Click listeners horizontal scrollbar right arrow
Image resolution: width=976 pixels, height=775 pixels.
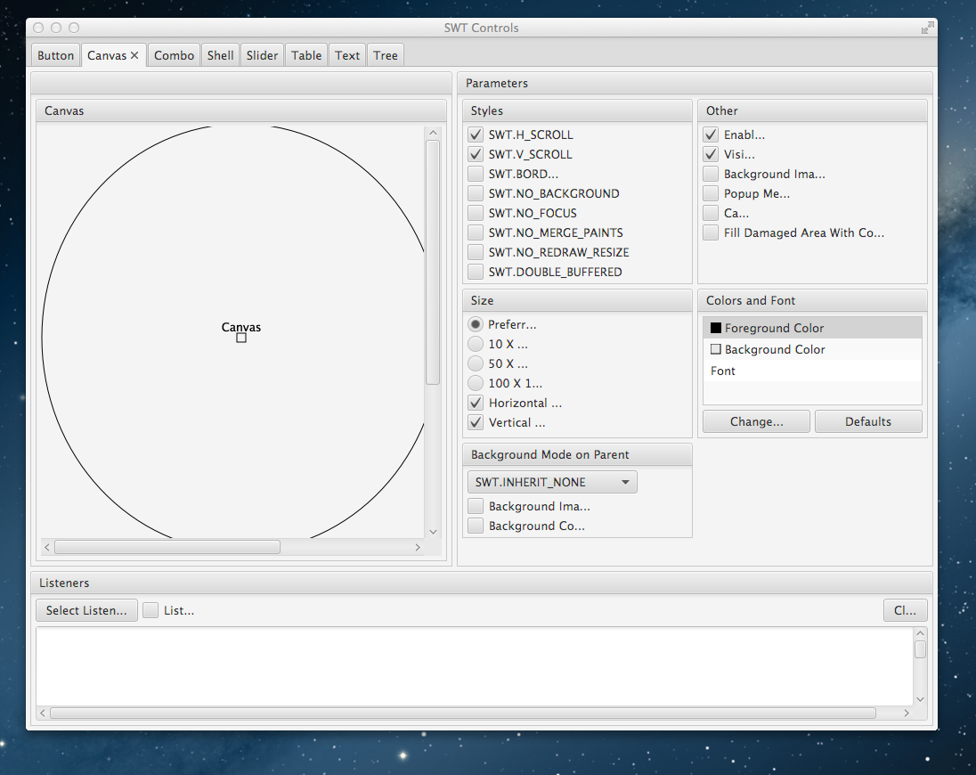click(x=907, y=713)
